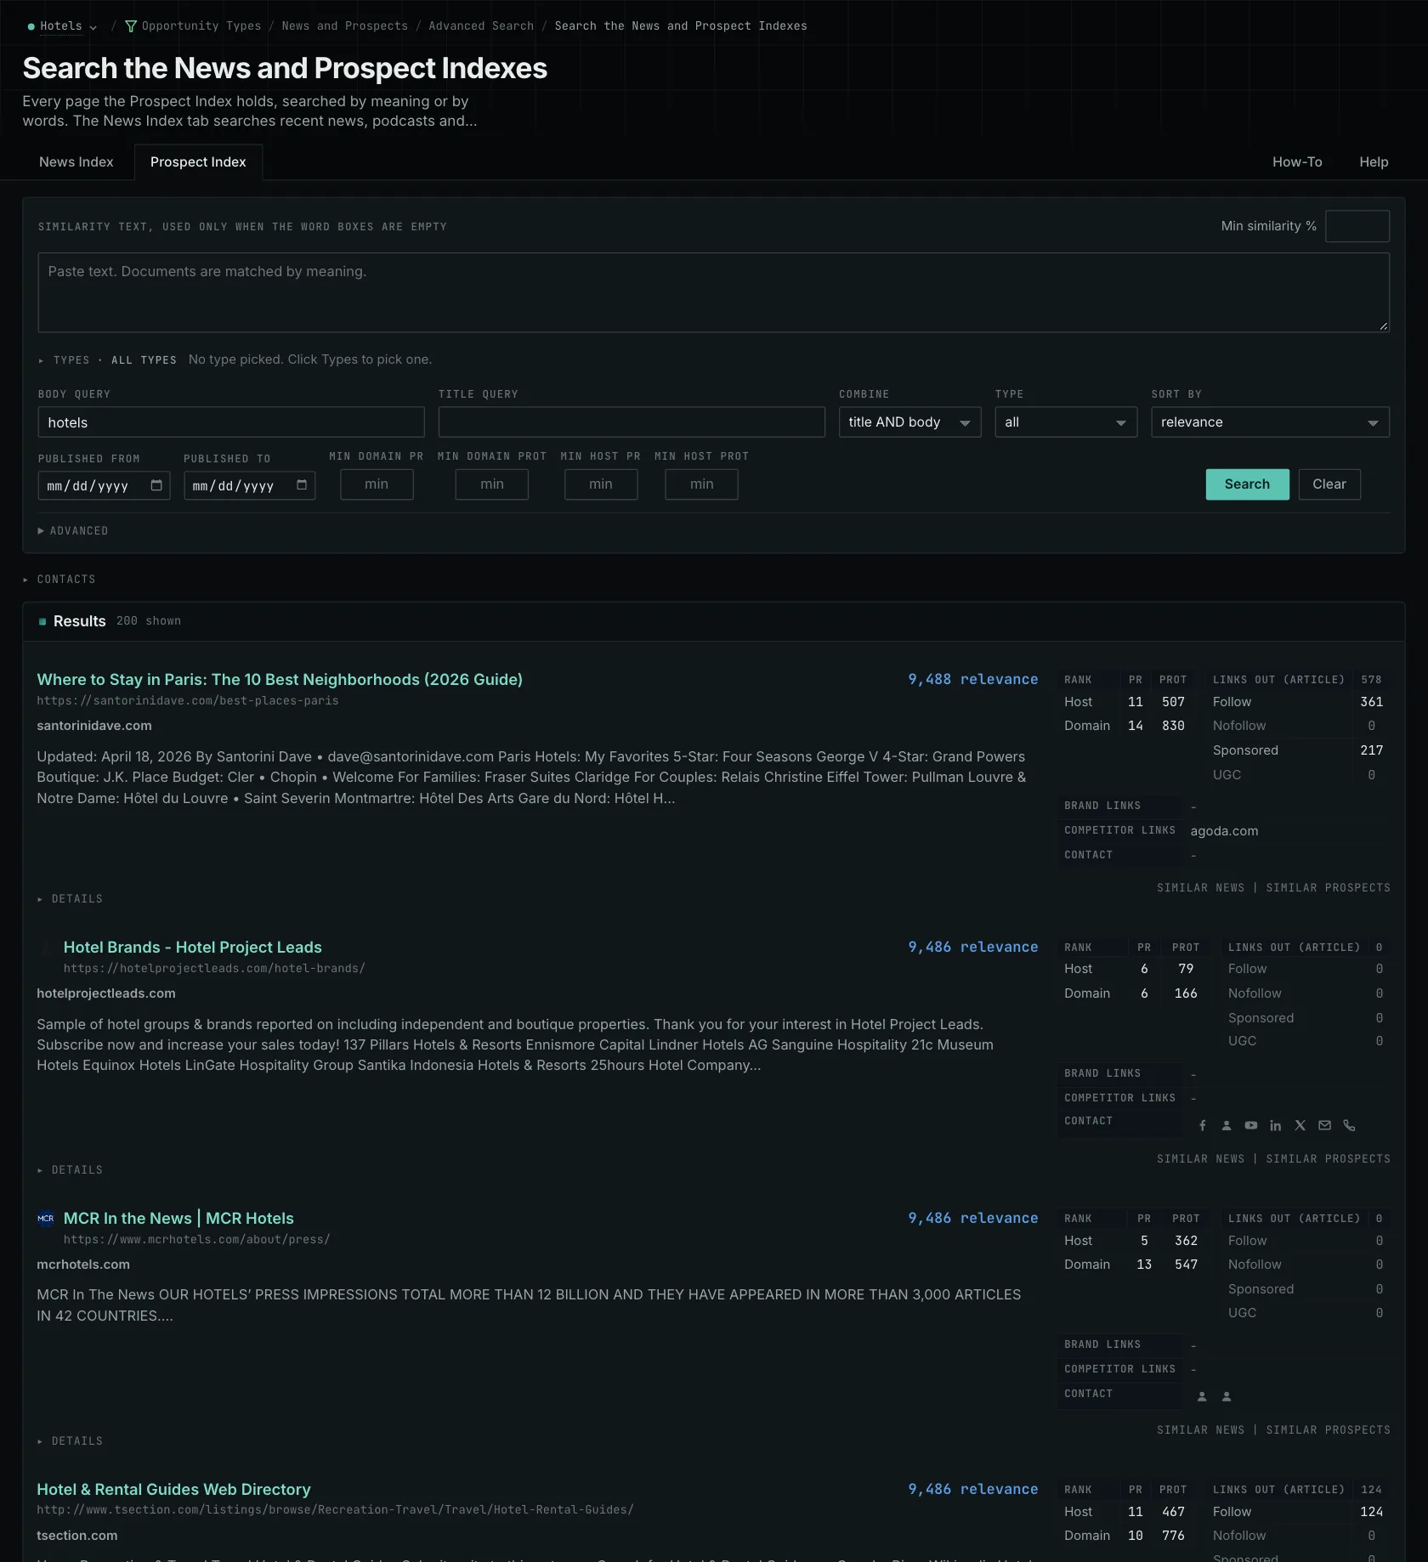Image resolution: width=1428 pixels, height=1562 pixels.
Task: Expand Details for Hotel Project Leads result
Action: click(71, 1170)
